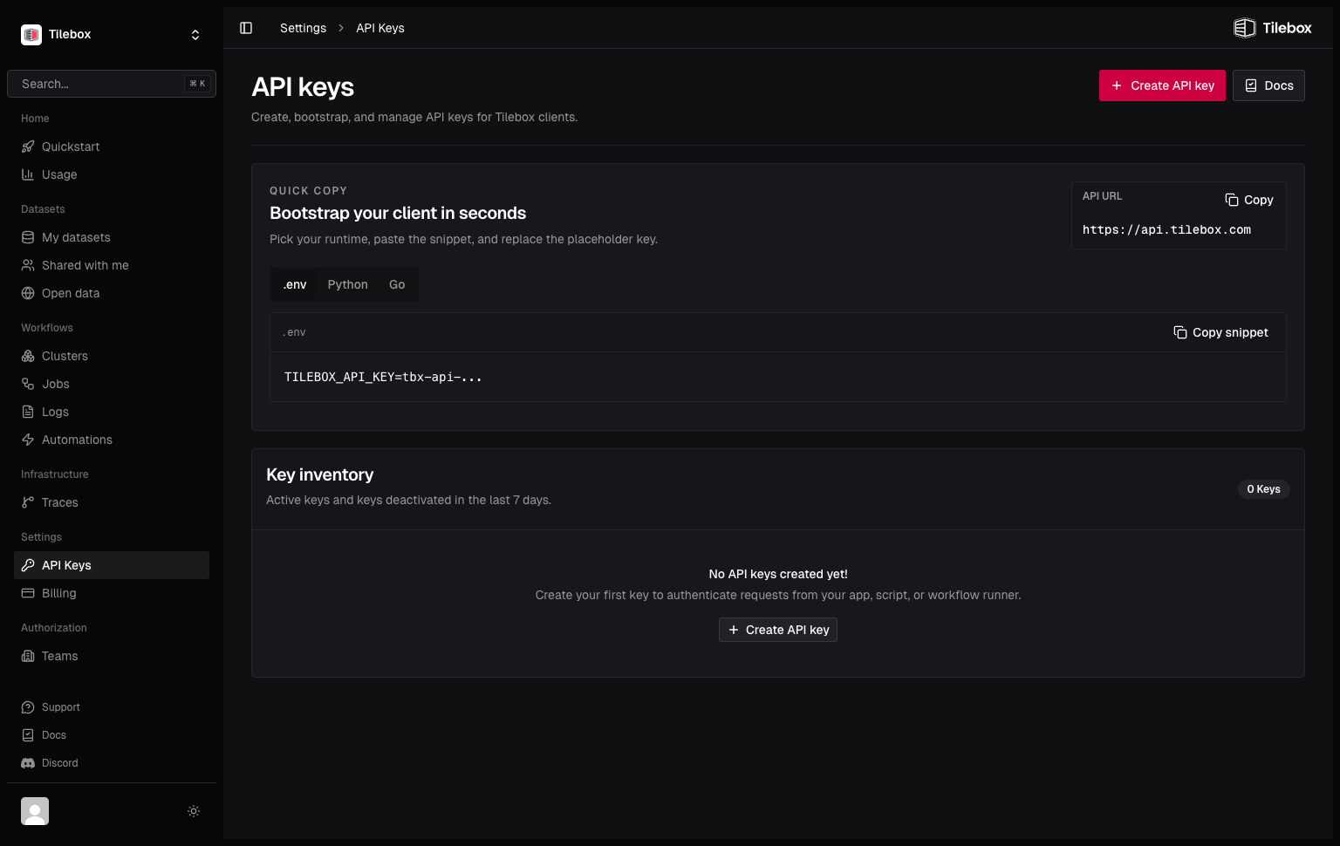Click the Open data globe icon
The image size is (1340, 846).
click(28, 293)
